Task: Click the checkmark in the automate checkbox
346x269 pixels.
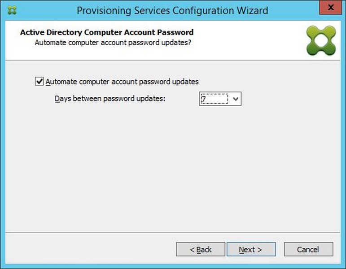Action: pos(39,81)
